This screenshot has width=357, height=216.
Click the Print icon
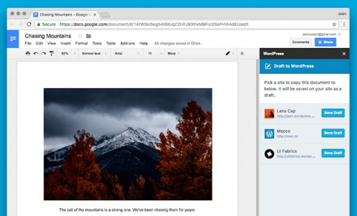coord(28,53)
